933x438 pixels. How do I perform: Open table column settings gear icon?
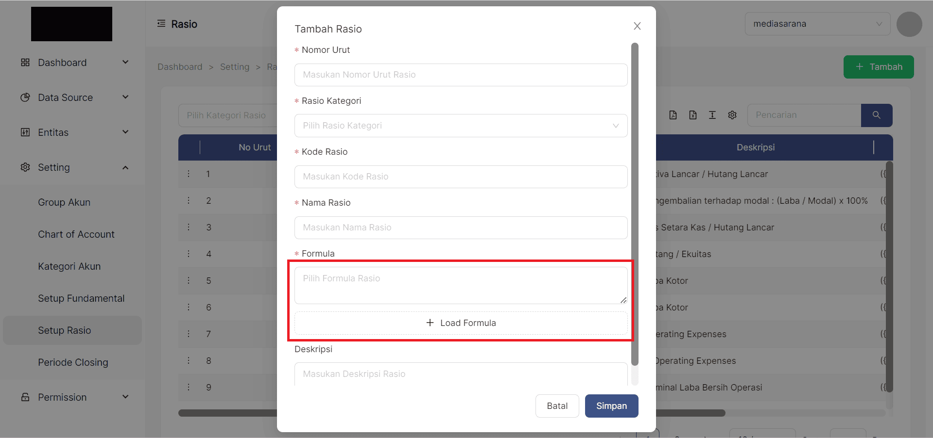click(x=732, y=115)
